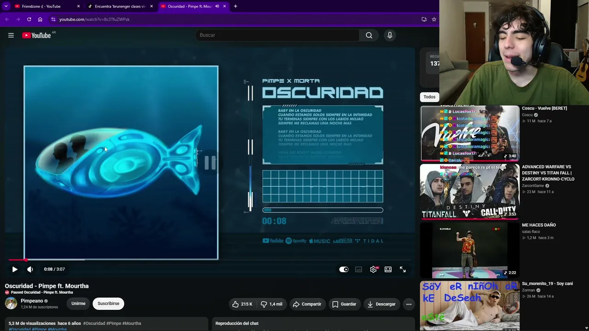The width and height of the screenshot is (589, 331).
Task: Select the Todos filter chip
Action: pos(429,97)
